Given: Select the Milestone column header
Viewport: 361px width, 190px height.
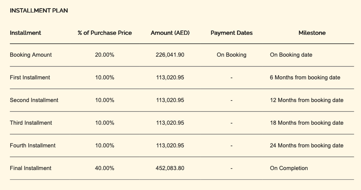Looking at the screenshot, I should [312, 33].
